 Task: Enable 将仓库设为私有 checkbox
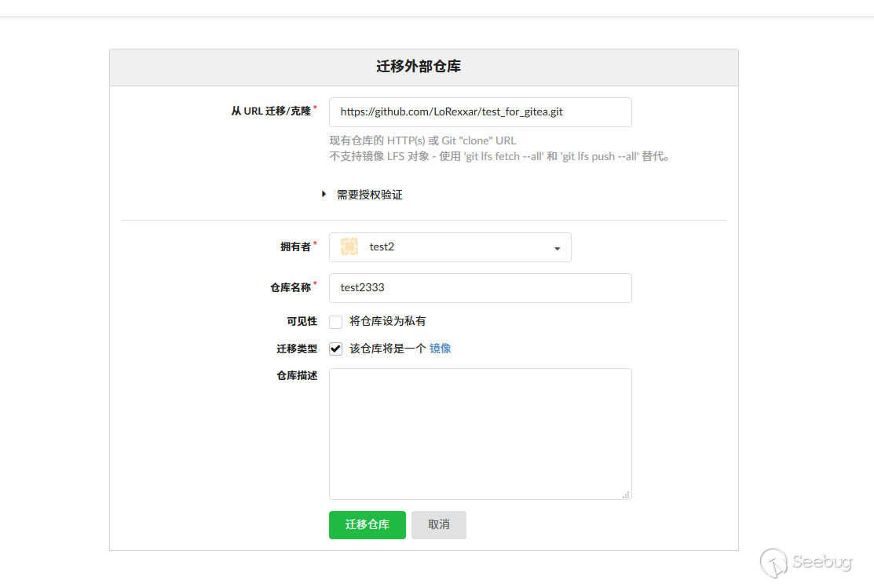tap(335, 322)
